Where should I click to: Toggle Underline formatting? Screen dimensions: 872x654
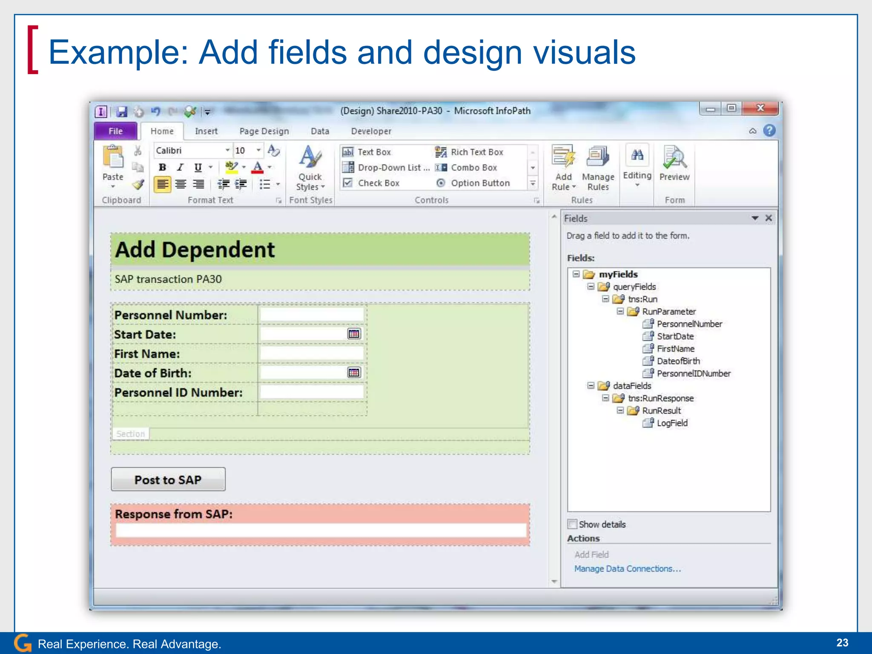(198, 167)
